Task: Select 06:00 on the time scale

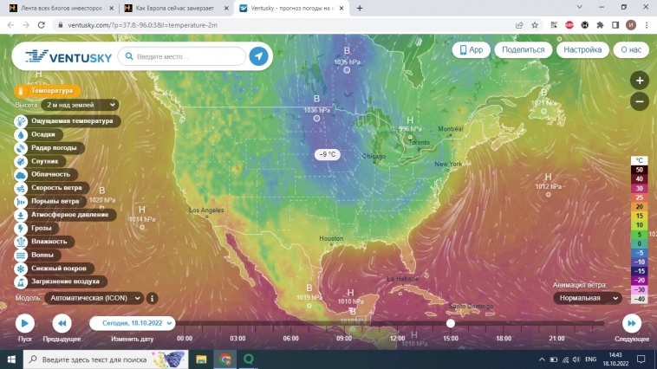Action: (x=290, y=339)
